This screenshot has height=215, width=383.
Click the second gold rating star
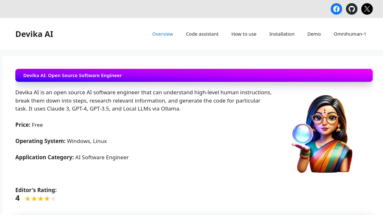(34, 199)
